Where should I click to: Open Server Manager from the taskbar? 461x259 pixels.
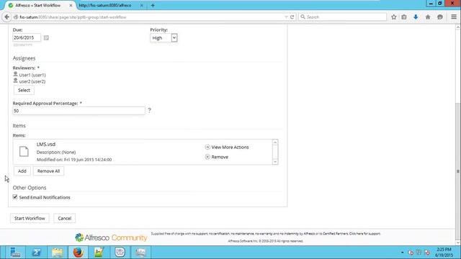coord(15,253)
